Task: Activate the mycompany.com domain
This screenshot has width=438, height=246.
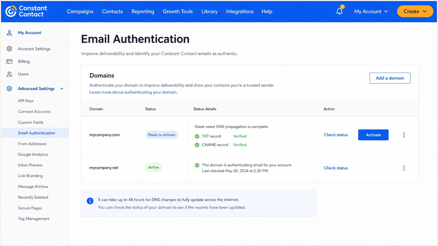Action: point(373,135)
